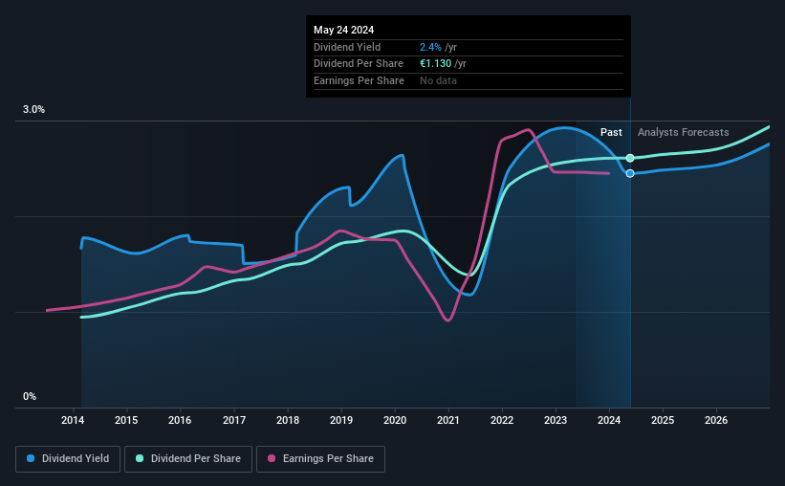This screenshot has height=486, width=785.
Task: Click the 2021 x-axis label
Action: click(448, 420)
